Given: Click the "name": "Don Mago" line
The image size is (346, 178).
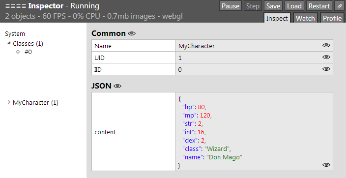Looking at the screenshot, I should [212, 157].
